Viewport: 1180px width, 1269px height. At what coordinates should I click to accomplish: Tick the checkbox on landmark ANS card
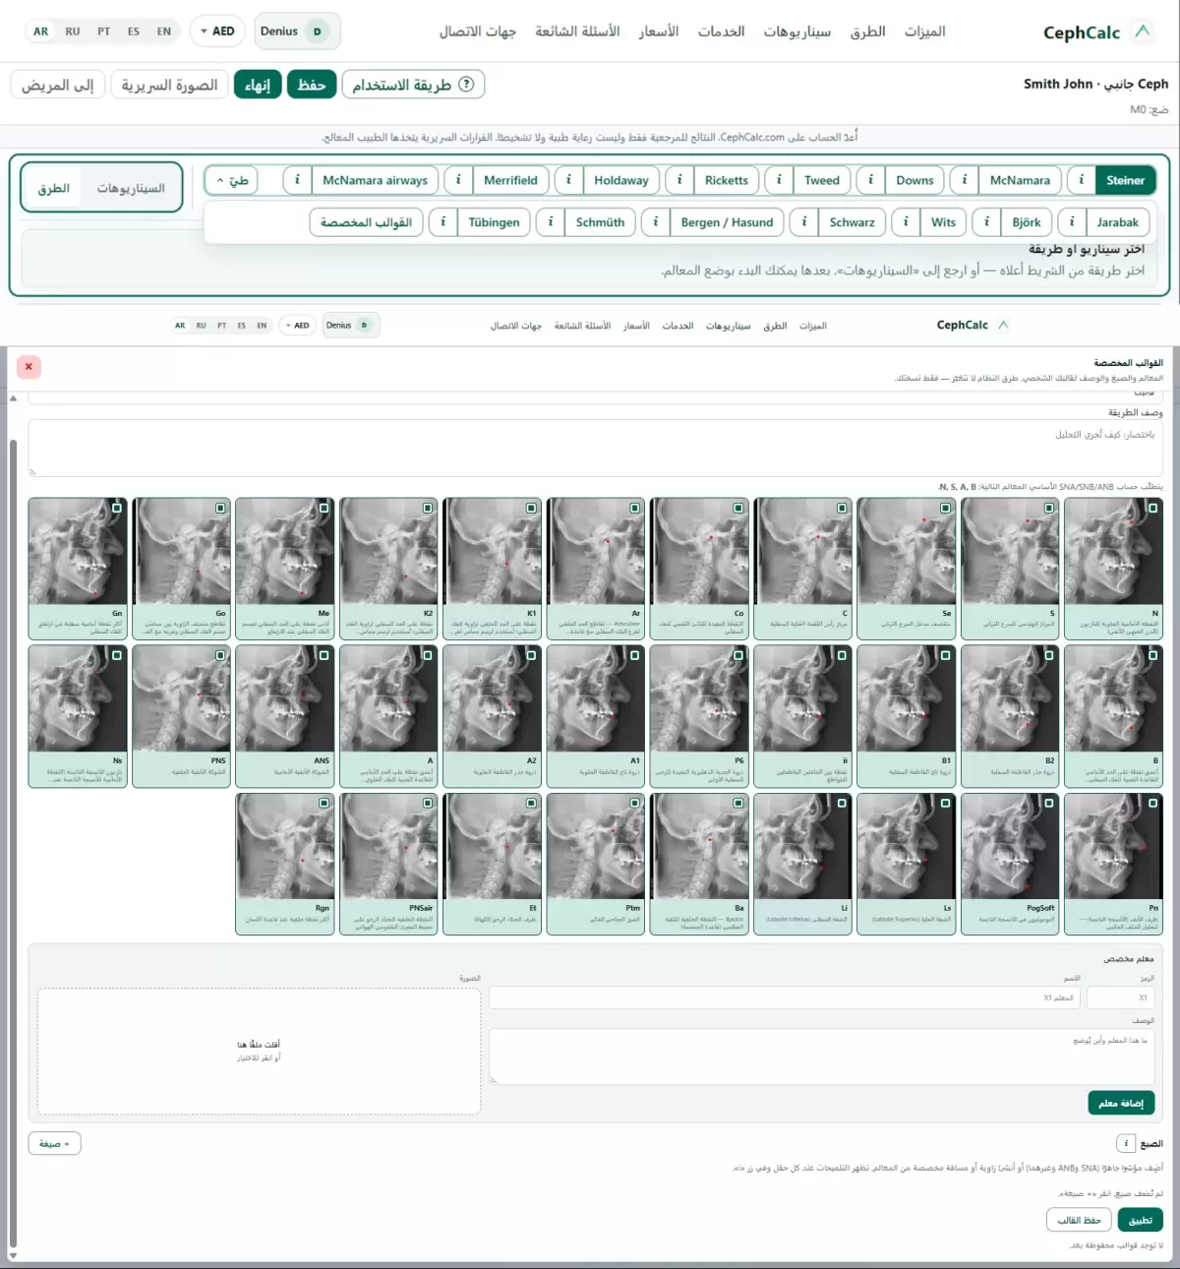coord(324,655)
